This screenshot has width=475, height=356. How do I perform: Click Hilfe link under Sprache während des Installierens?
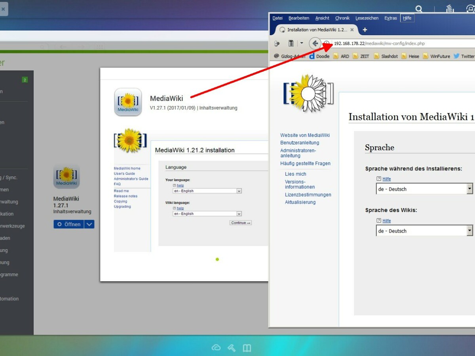(x=386, y=179)
